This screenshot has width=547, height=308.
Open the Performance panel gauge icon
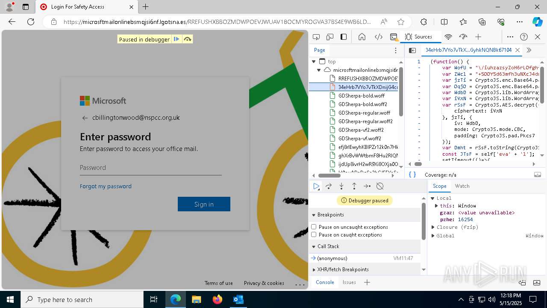pyautogui.click(x=463, y=37)
